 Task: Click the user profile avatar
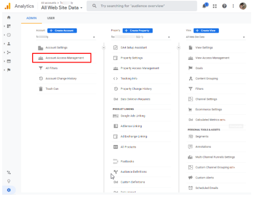pos(243,6)
